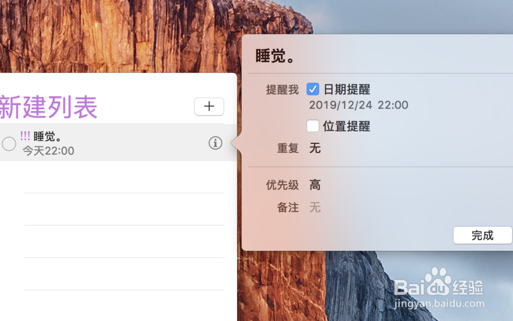
Task: Select the 睡觉。 reminder text in list
Action: [47, 137]
